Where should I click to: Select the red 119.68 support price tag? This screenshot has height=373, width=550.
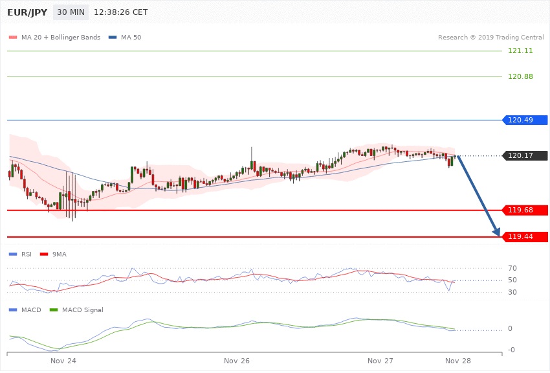coord(525,210)
